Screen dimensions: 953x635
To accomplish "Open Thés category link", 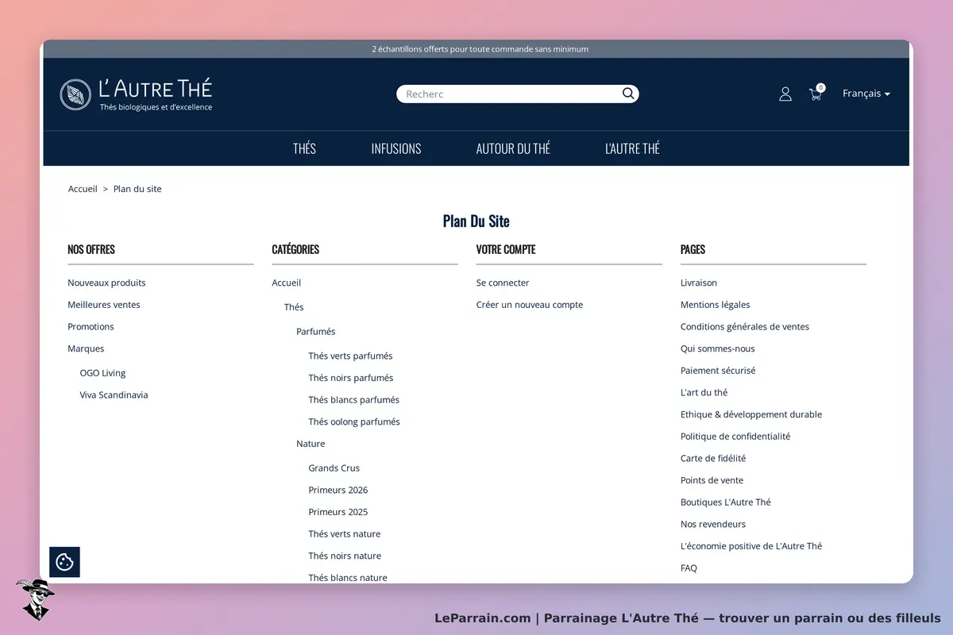I will click(x=294, y=307).
